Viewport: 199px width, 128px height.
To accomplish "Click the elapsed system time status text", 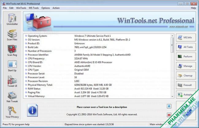I will pyautogui.click(x=89, y=124).
